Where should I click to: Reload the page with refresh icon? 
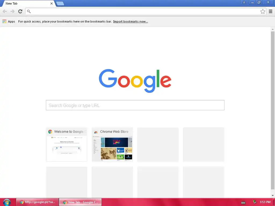point(20,11)
